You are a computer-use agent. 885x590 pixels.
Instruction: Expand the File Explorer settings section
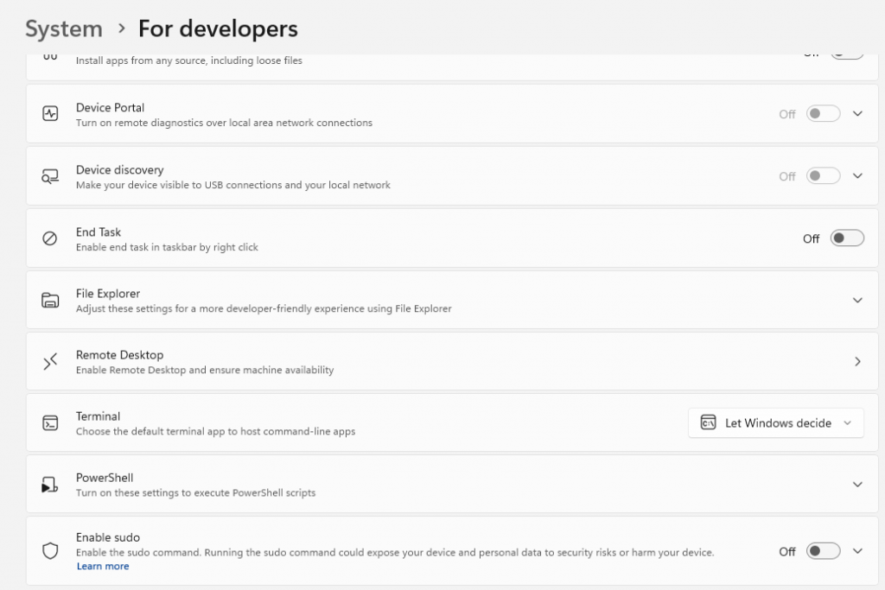(857, 301)
